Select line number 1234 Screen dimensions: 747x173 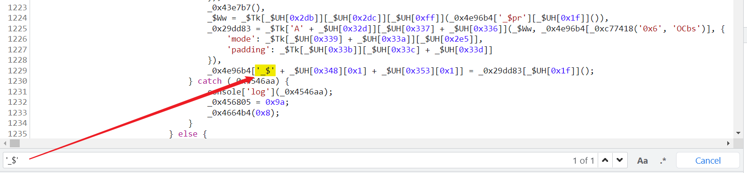(17, 123)
